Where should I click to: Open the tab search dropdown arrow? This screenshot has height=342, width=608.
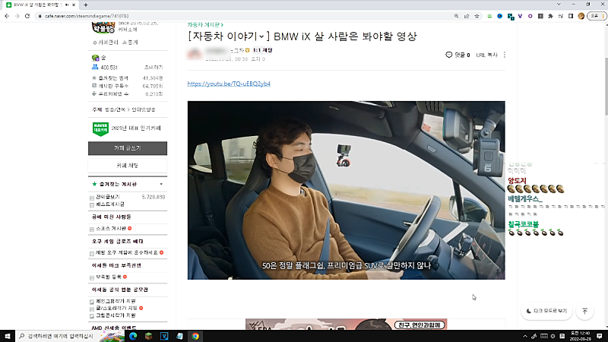(559, 5)
